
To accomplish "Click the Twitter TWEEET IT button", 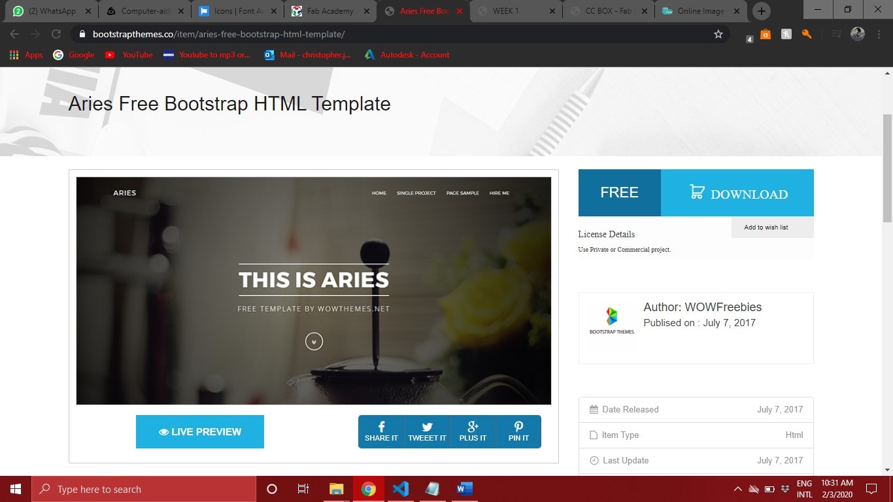I will tap(427, 431).
